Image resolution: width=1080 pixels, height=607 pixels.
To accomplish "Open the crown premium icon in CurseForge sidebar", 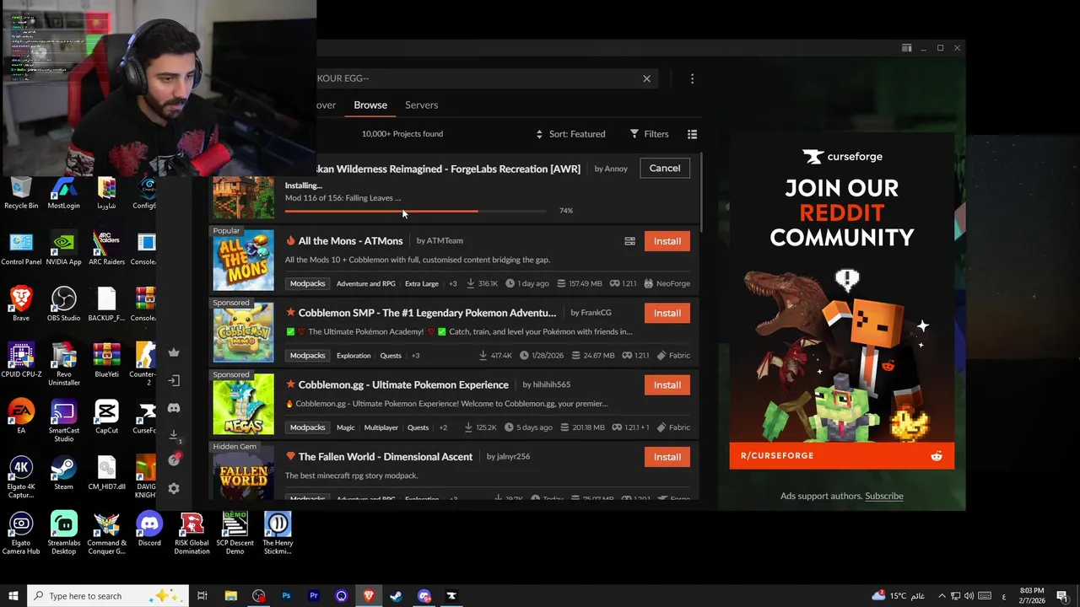I will [x=174, y=352].
